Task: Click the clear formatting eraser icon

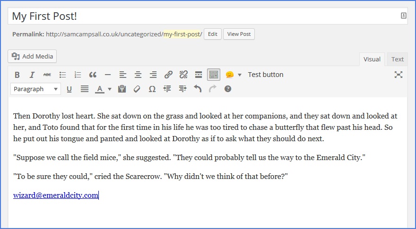Action: pos(137,89)
